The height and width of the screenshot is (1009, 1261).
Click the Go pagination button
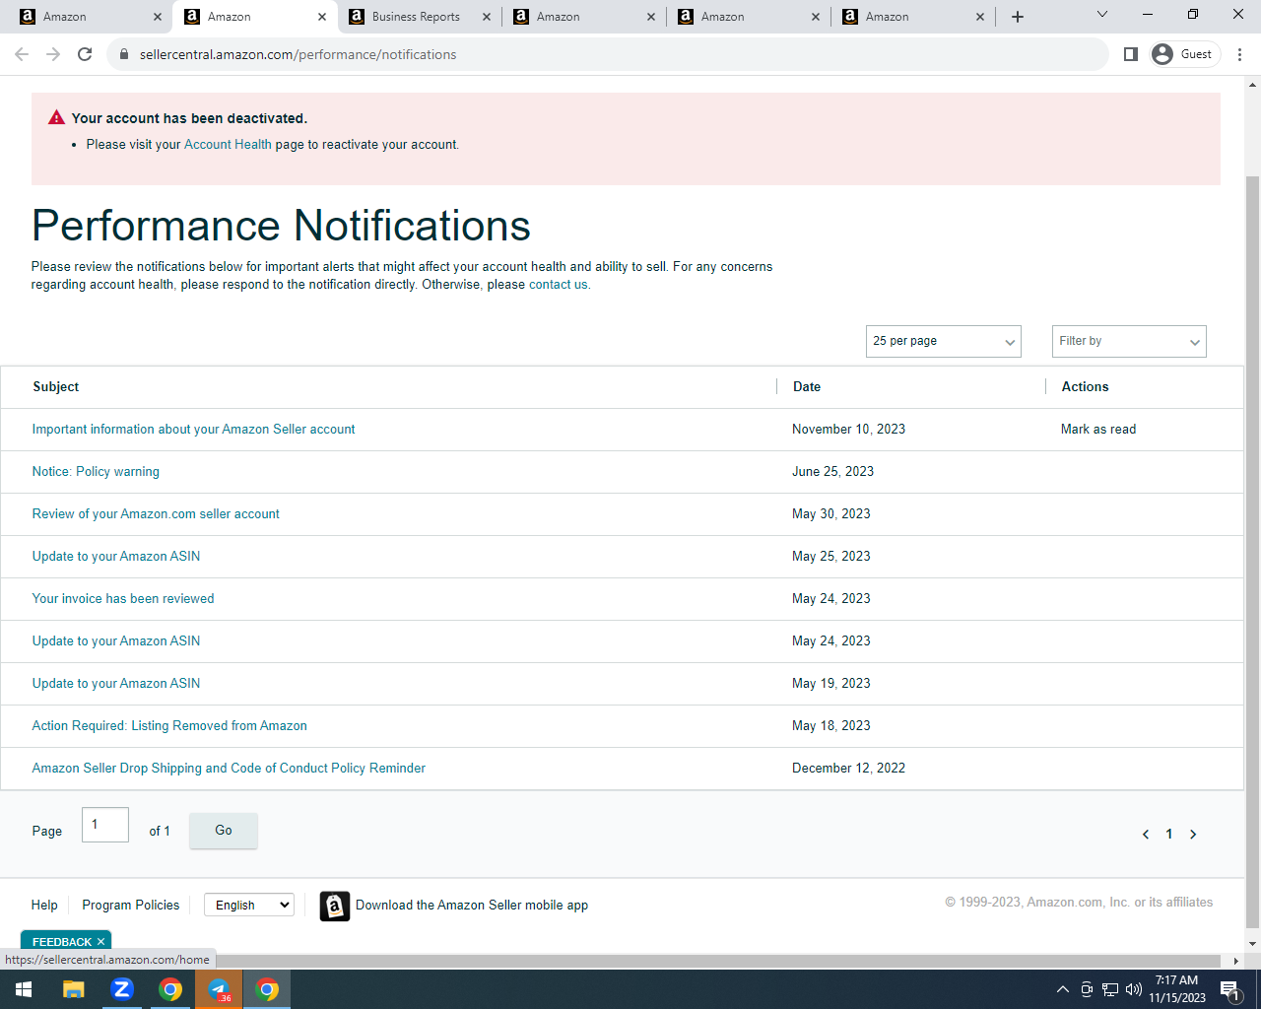pos(224,831)
